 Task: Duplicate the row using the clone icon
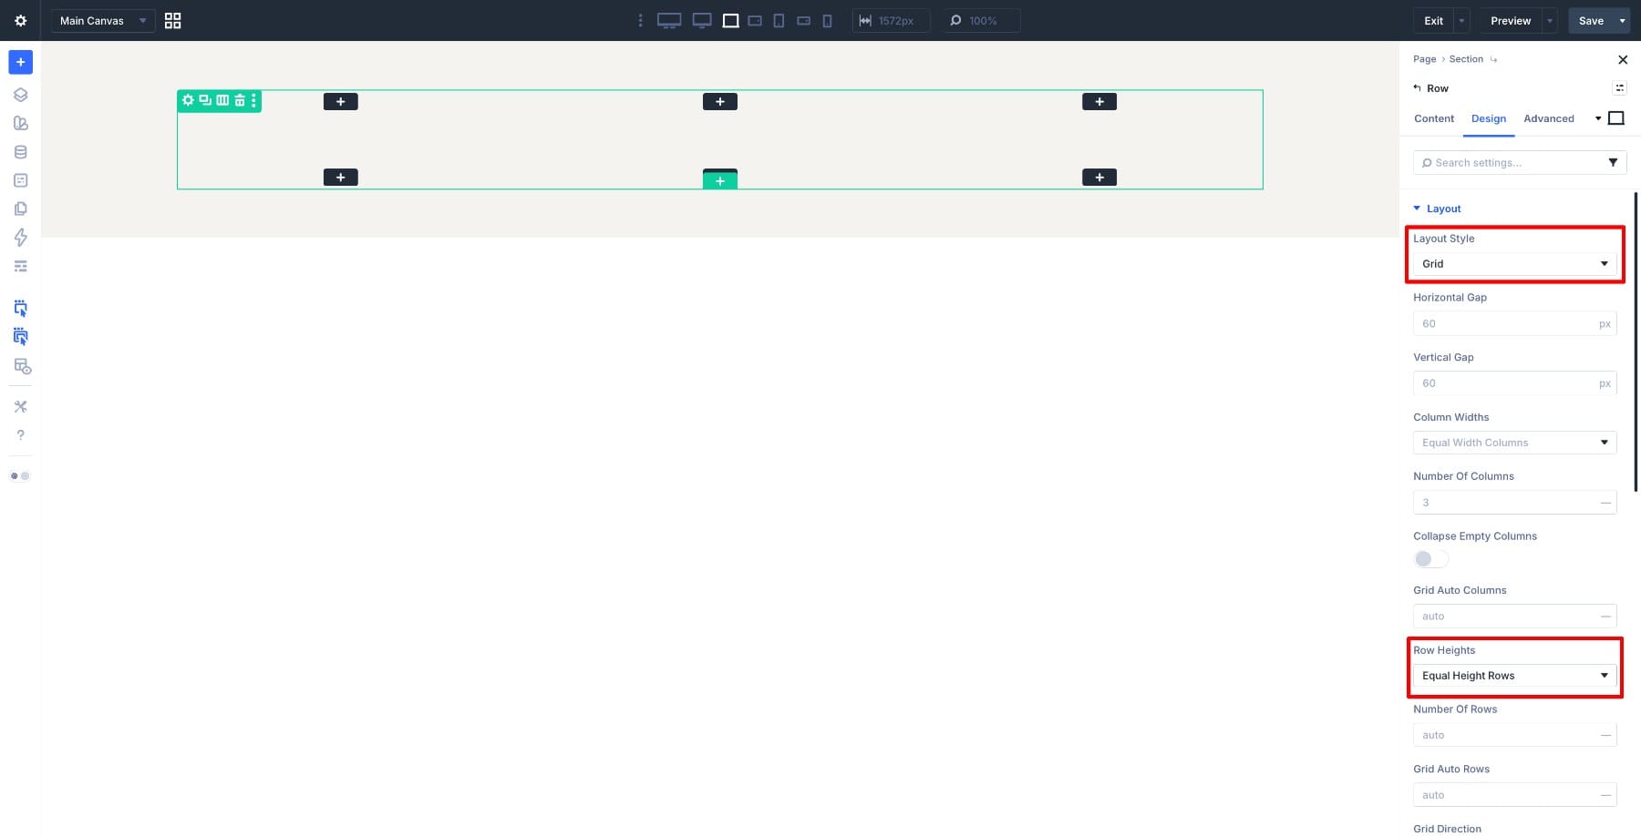[x=204, y=100]
